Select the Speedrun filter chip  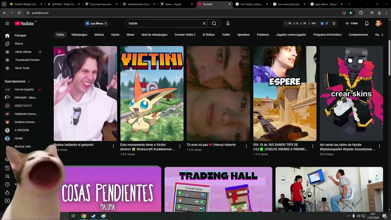click(243, 35)
